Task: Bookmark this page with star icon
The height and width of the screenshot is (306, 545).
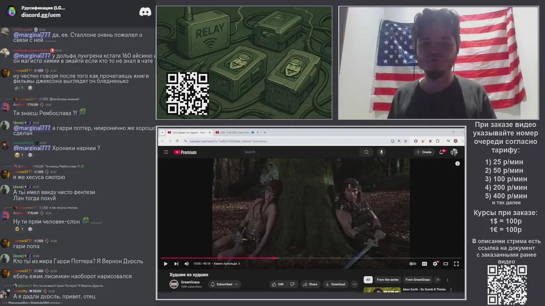Action: click(405, 141)
